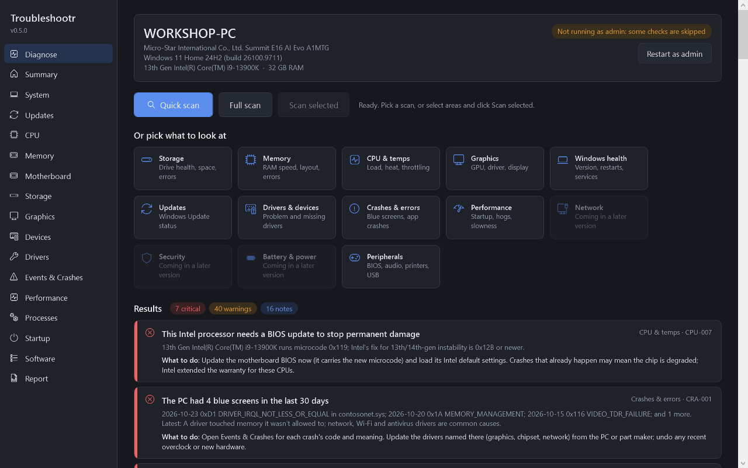Select the Drivers & devices card
This screenshot has height=468, width=748.
(286, 217)
